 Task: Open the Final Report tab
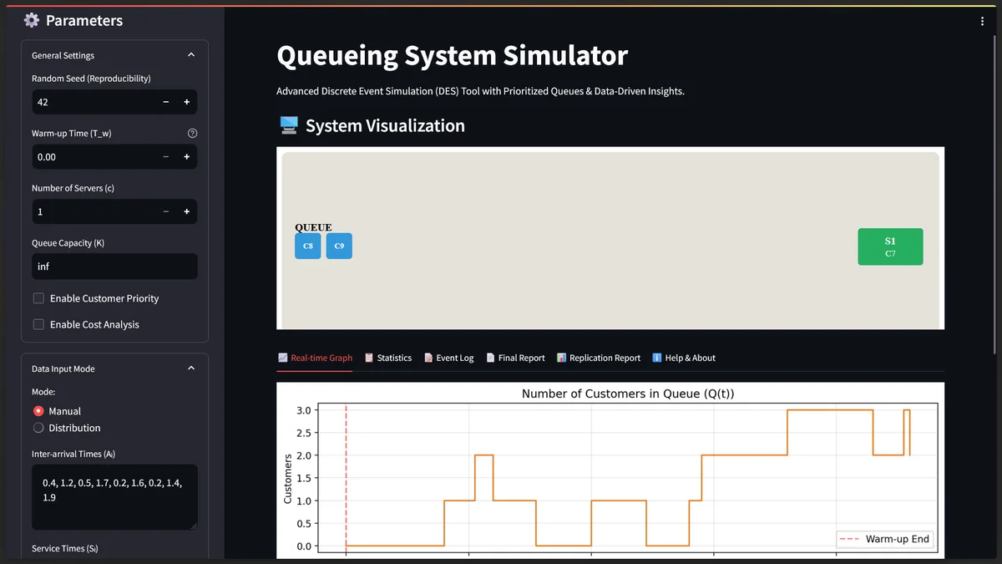tap(515, 358)
